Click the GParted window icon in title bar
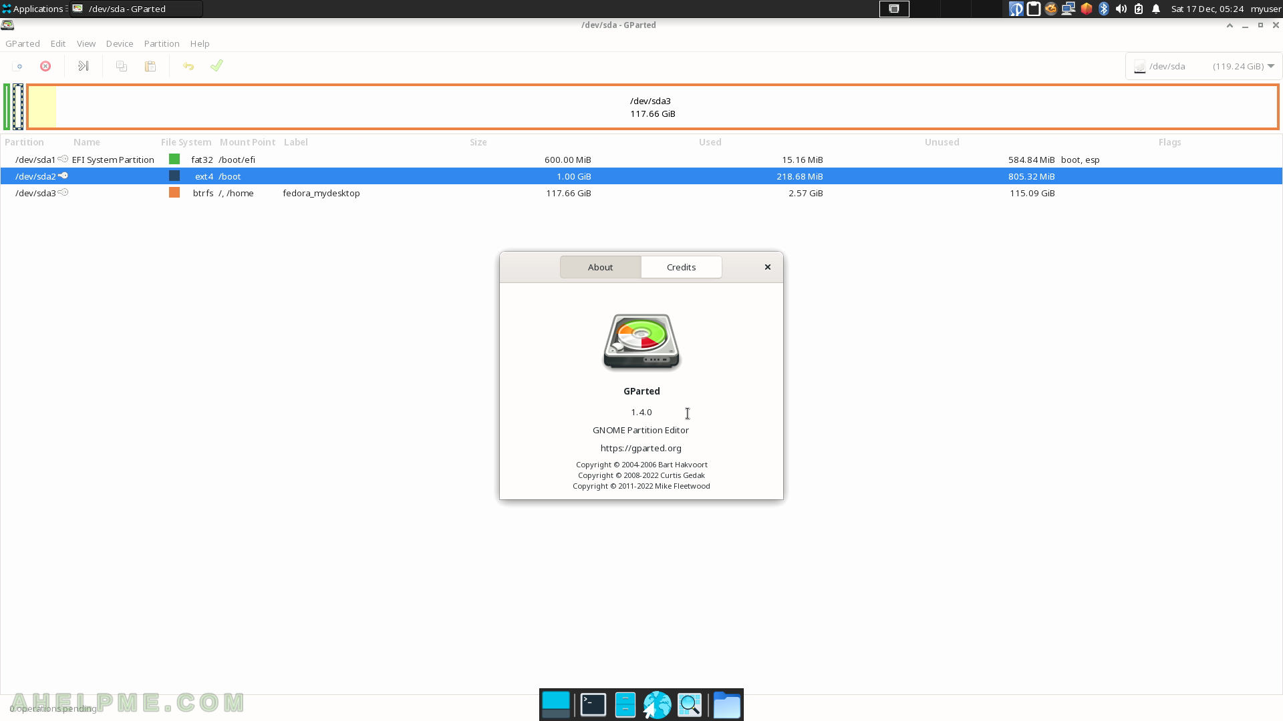Viewport: 1283px width, 721px height. [7, 25]
